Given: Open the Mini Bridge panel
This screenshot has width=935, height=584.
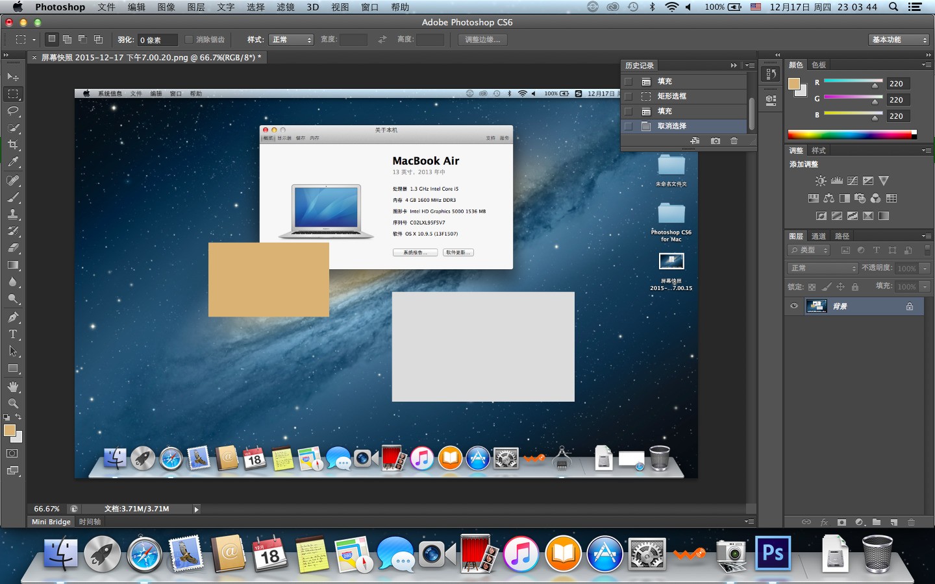Looking at the screenshot, I should pos(51,522).
